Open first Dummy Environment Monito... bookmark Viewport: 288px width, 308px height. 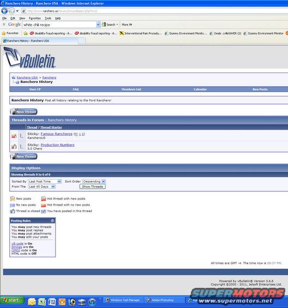185,33
